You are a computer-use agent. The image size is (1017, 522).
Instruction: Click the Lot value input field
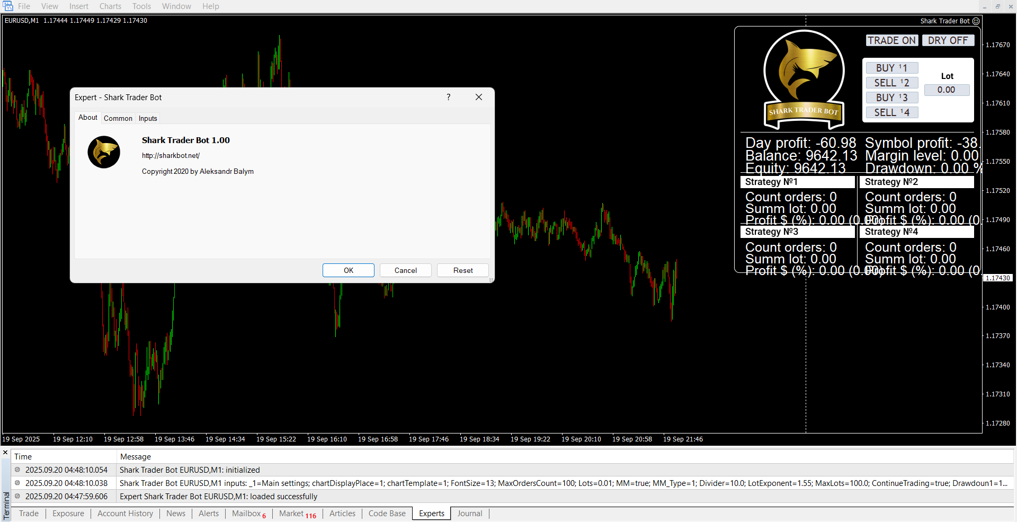coord(947,90)
